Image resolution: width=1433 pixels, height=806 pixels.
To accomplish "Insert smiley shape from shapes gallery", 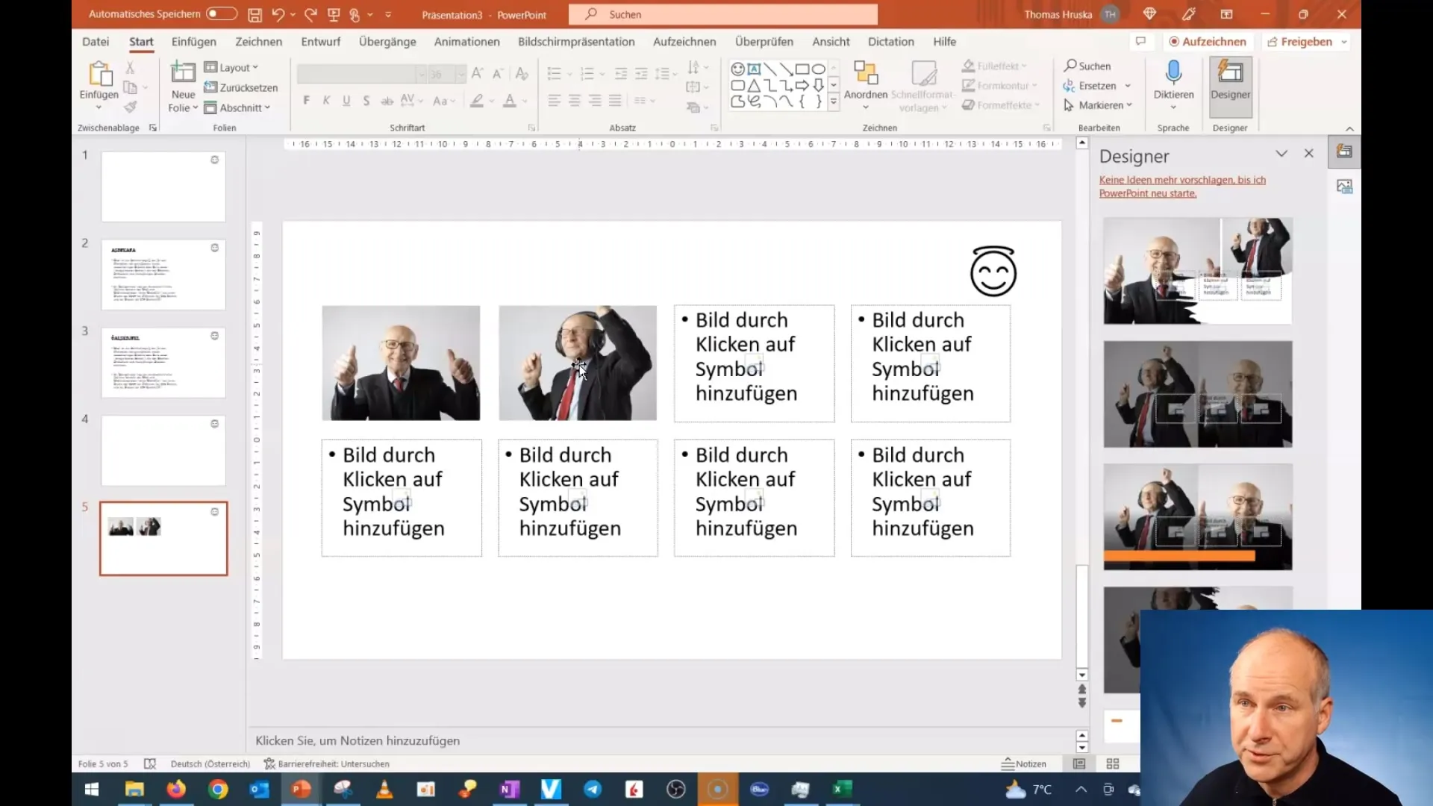I will click(x=737, y=69).
